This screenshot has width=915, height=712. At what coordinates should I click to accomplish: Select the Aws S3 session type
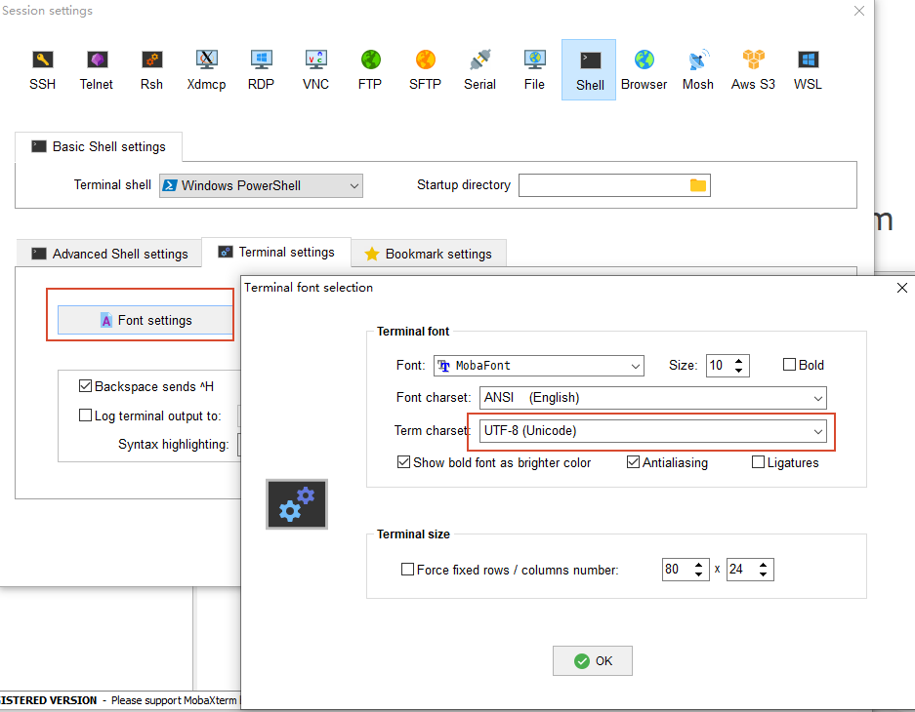[753, 70]
